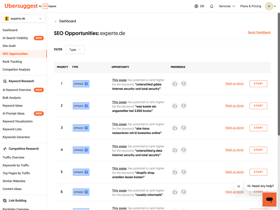The height and width of the screenshot is (210, 280).
Task: Mark priority 4 opportunity as done
Action: tap(234, 150)
